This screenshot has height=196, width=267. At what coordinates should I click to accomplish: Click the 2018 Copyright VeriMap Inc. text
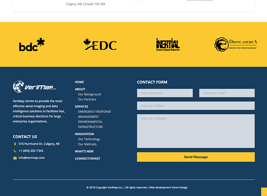click(105, 188)
